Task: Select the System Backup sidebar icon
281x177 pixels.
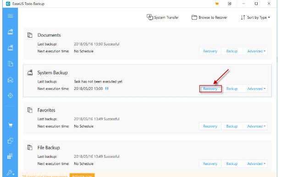Action: pos(10,48)
